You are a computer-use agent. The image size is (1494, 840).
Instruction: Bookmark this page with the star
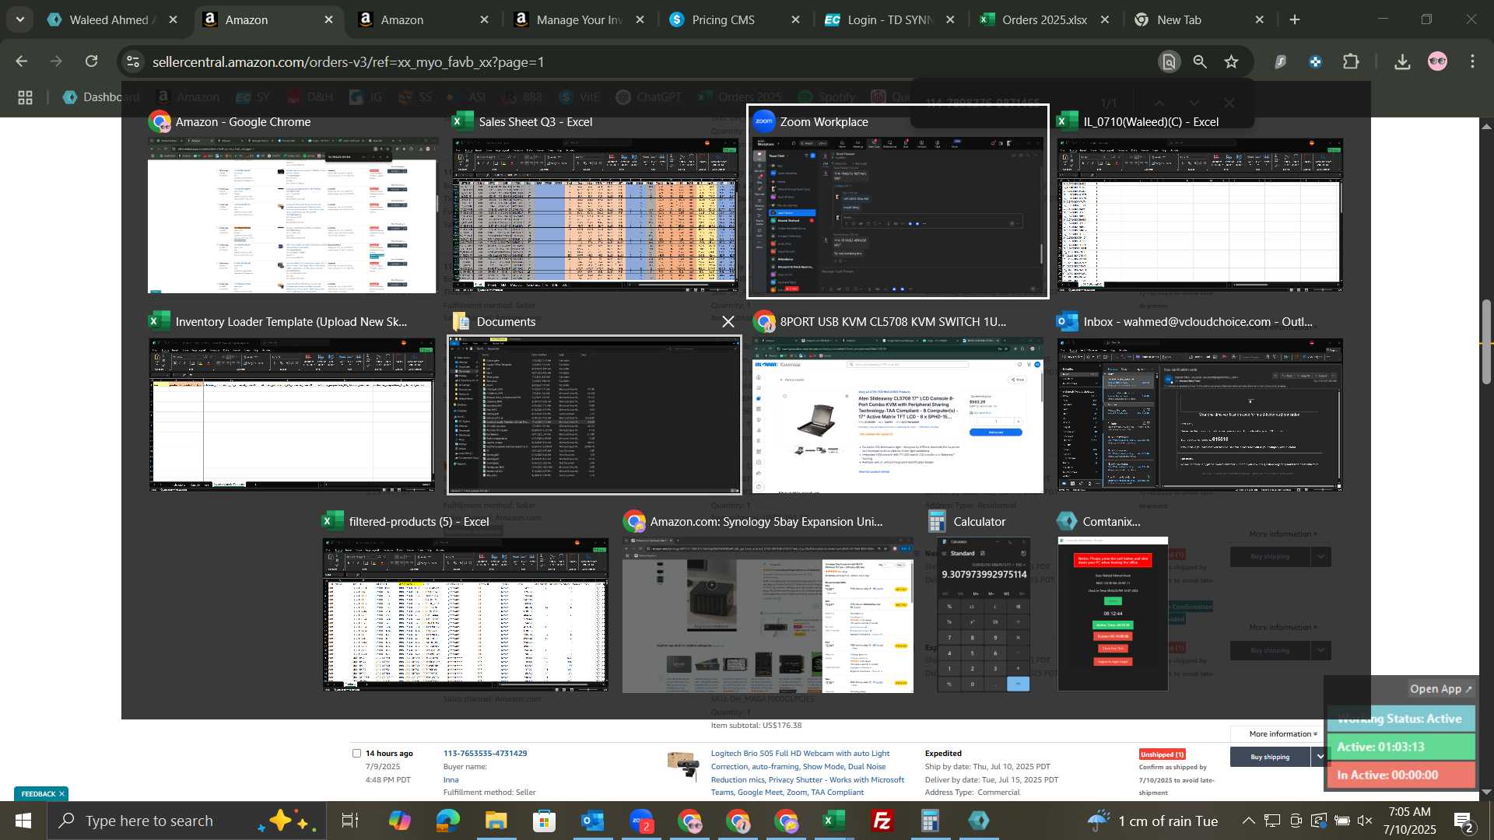[x=1231, y=61]
